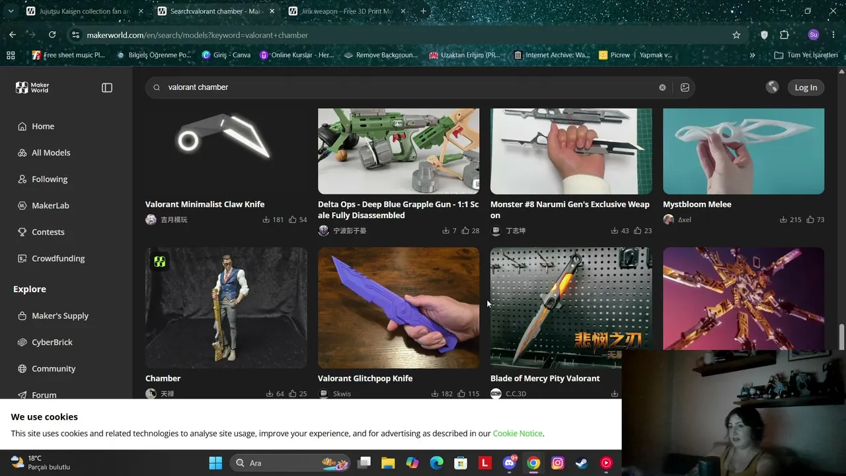
Task: Open the MakerWorld logo home link
Action: (x=32, y=87)
